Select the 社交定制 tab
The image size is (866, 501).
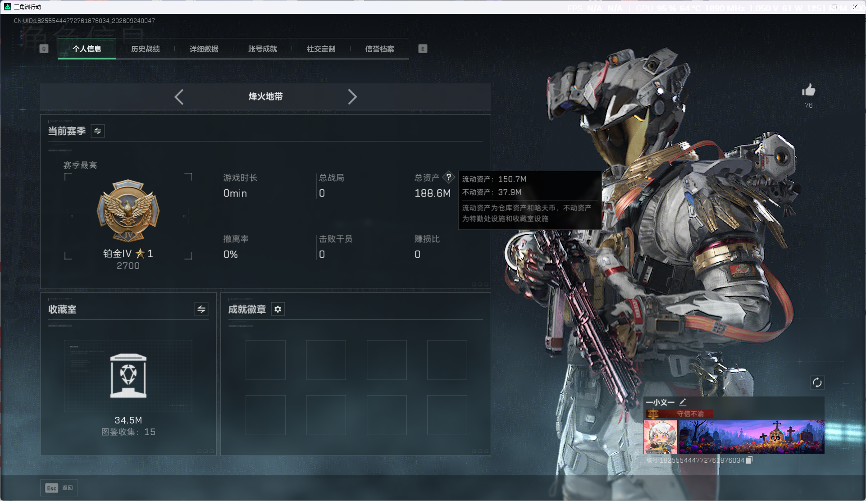point(321,49)
